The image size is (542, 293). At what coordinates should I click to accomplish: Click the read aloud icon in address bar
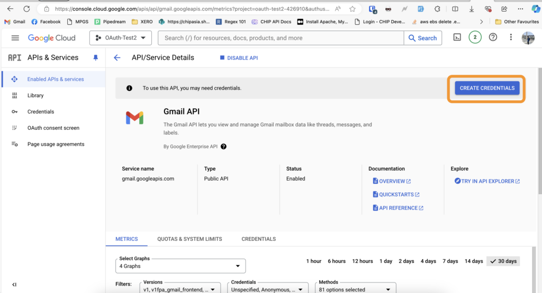point(338,9)
